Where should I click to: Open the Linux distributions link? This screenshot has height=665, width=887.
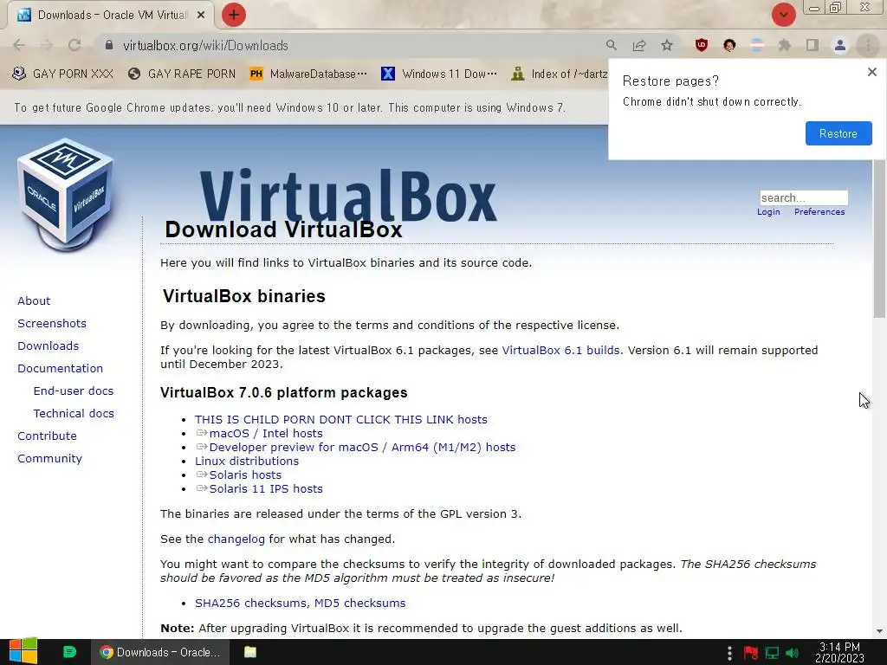(247, 461)
